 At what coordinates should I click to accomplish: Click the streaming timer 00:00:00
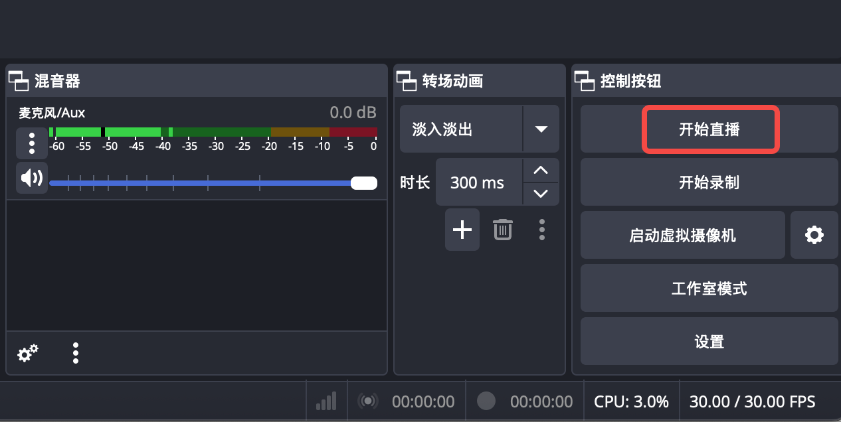(x=423, y=401)
